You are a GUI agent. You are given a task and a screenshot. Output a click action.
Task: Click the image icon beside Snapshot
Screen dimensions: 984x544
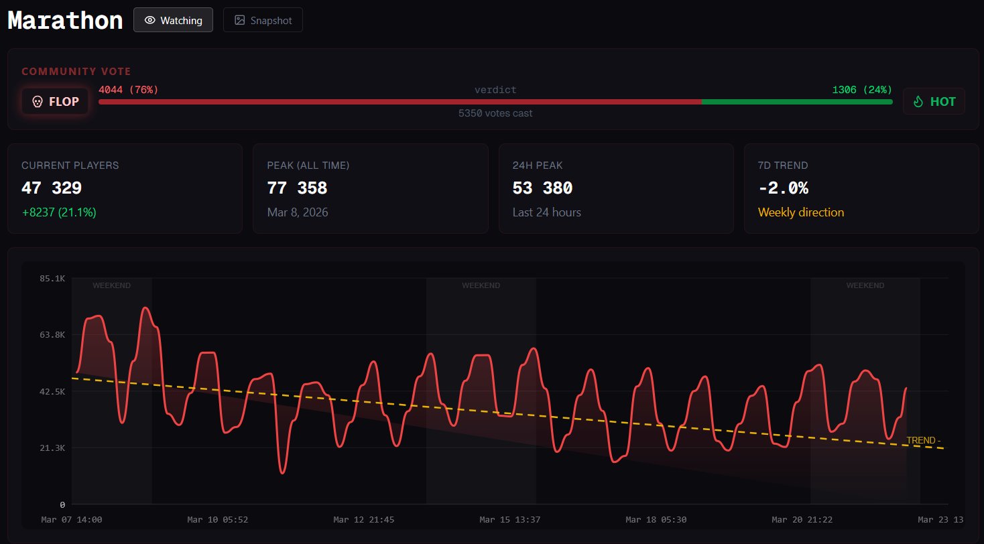[x=240, y=20]
